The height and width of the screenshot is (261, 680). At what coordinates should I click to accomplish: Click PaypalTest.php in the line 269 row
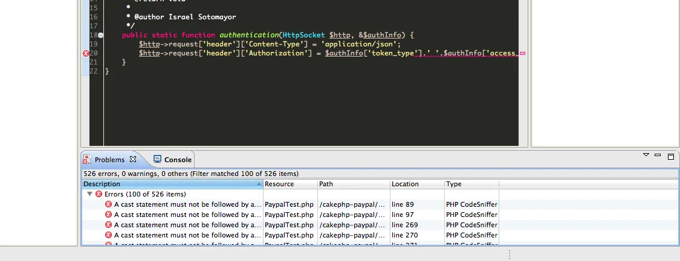click(289, 225)
